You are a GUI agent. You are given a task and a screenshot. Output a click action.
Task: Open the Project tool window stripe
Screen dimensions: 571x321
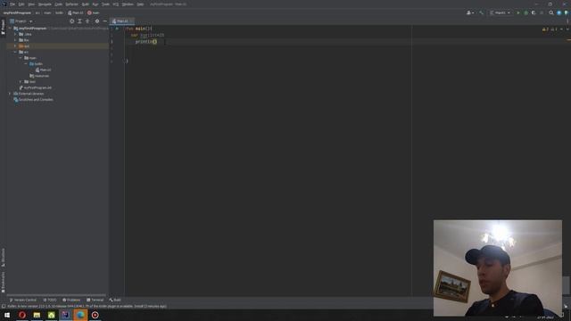tap(3, 28)
